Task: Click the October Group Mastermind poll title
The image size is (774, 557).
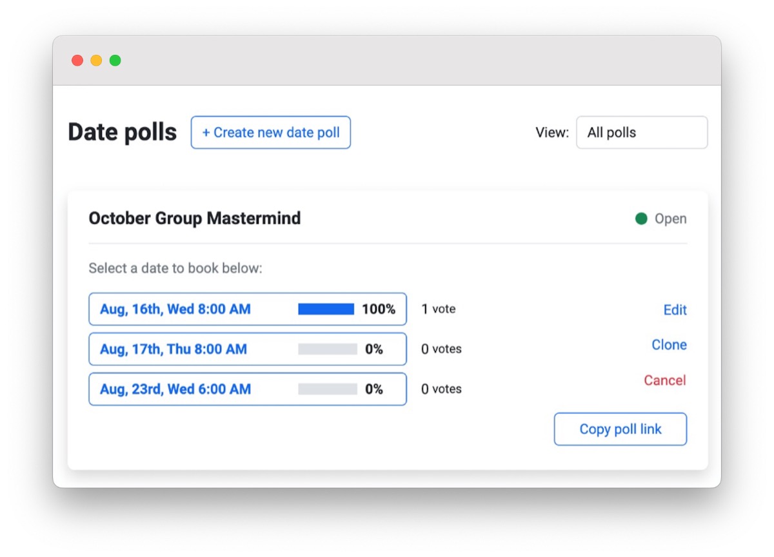Action: 195,219
